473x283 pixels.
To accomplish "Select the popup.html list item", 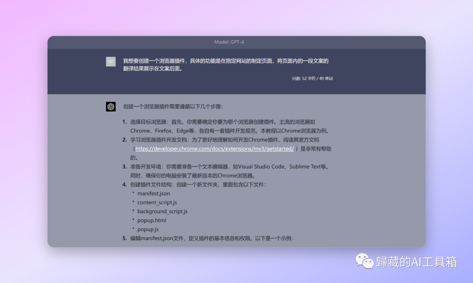I will [152, 220].
